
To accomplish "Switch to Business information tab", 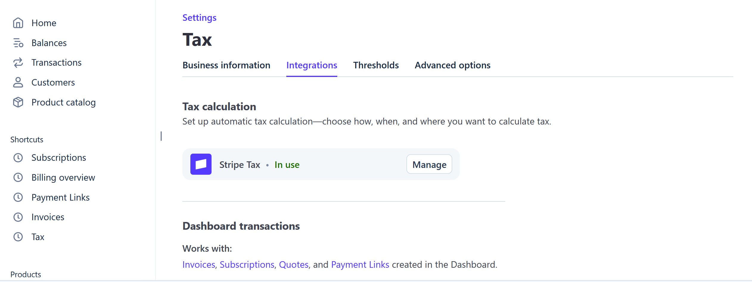I will click(226, 65).
